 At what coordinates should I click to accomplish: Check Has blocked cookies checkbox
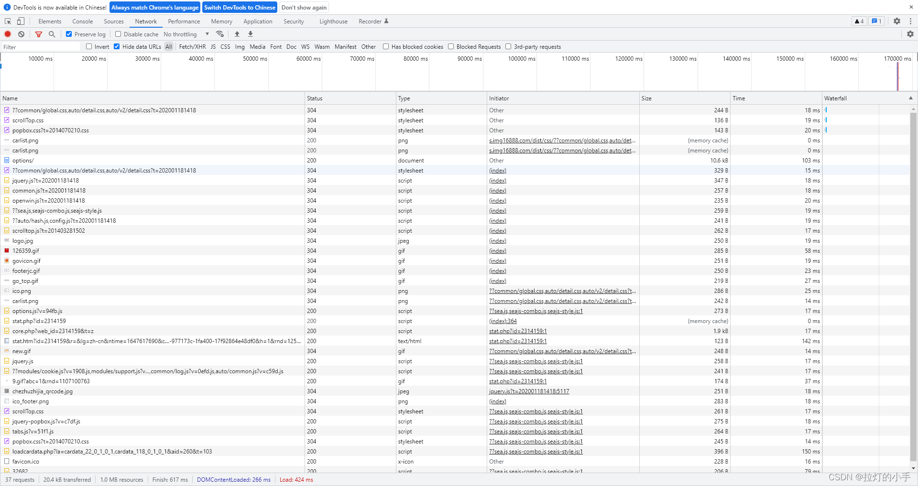click(x=386, y=46)
